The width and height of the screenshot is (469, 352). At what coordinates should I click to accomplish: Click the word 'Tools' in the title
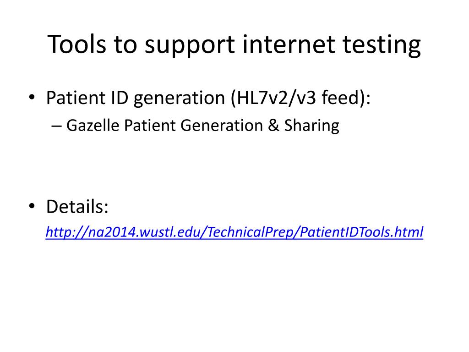point(76,44)
